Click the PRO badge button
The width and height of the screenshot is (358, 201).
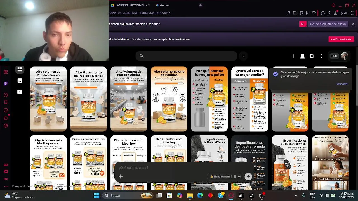334,56
